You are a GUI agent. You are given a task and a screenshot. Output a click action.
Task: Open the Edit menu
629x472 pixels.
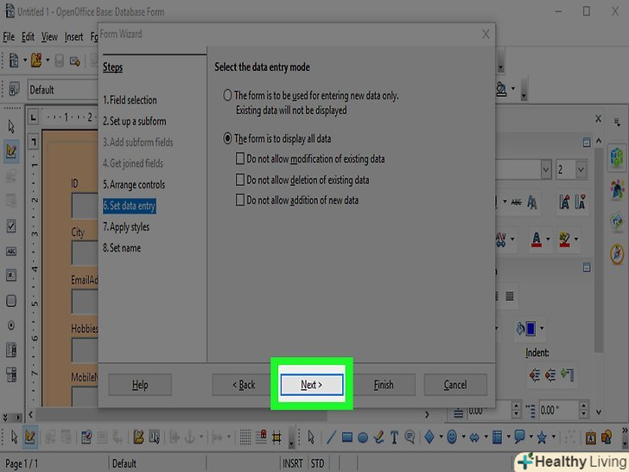pos(26,37)
